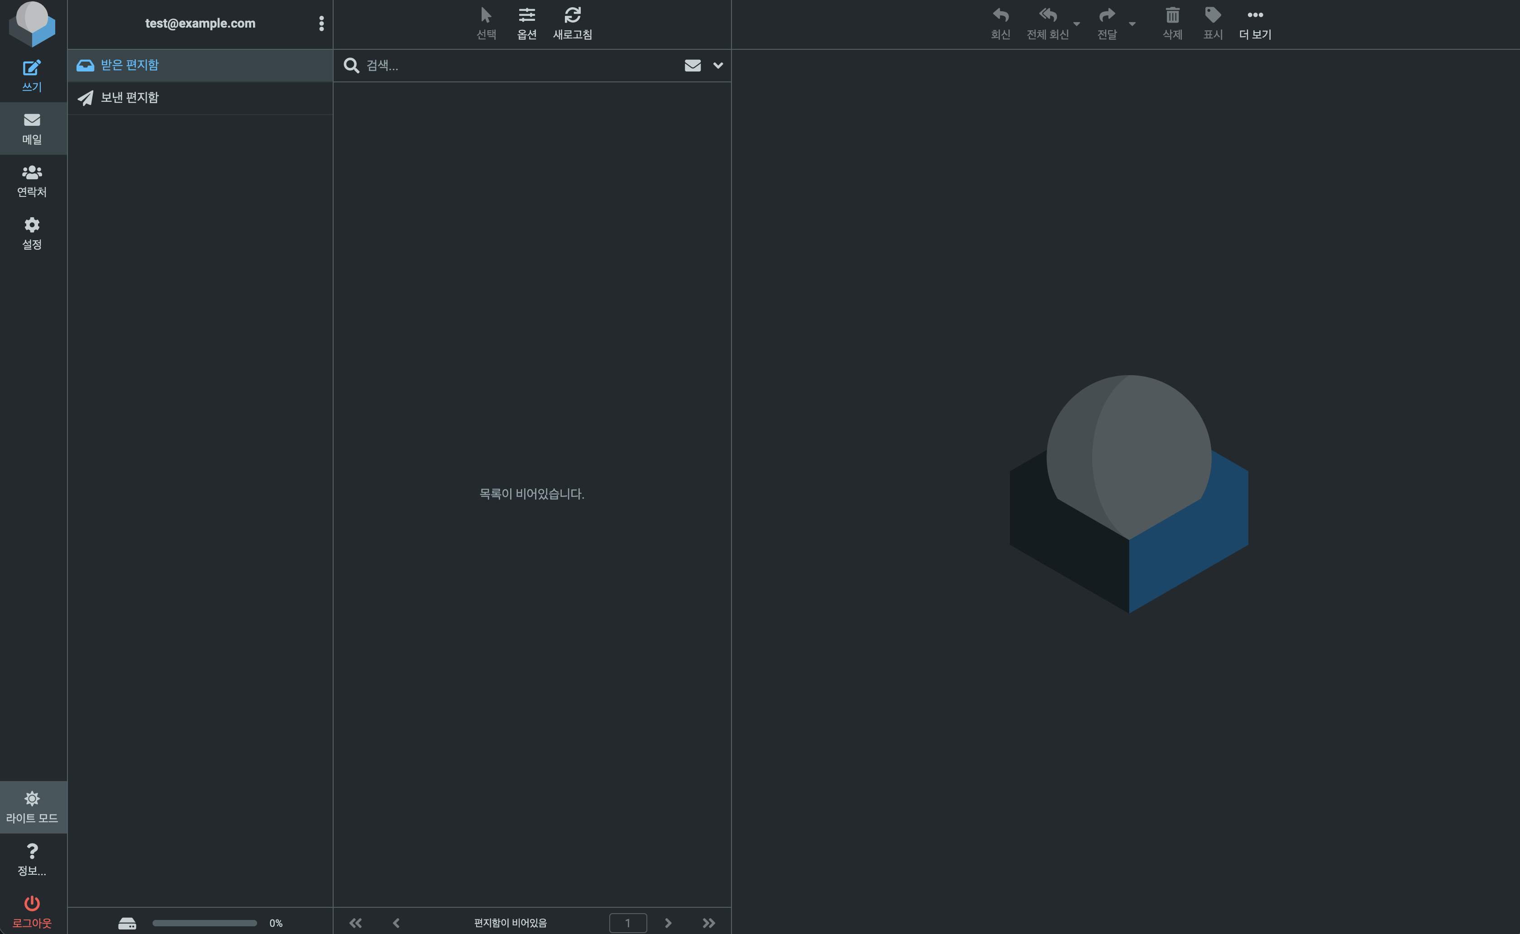Expand search options chevron

717,66
